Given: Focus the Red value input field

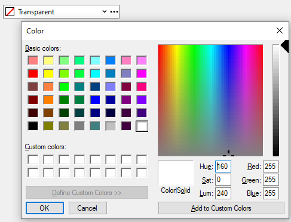Looking at the screenshot, I should tap(271, 166).
